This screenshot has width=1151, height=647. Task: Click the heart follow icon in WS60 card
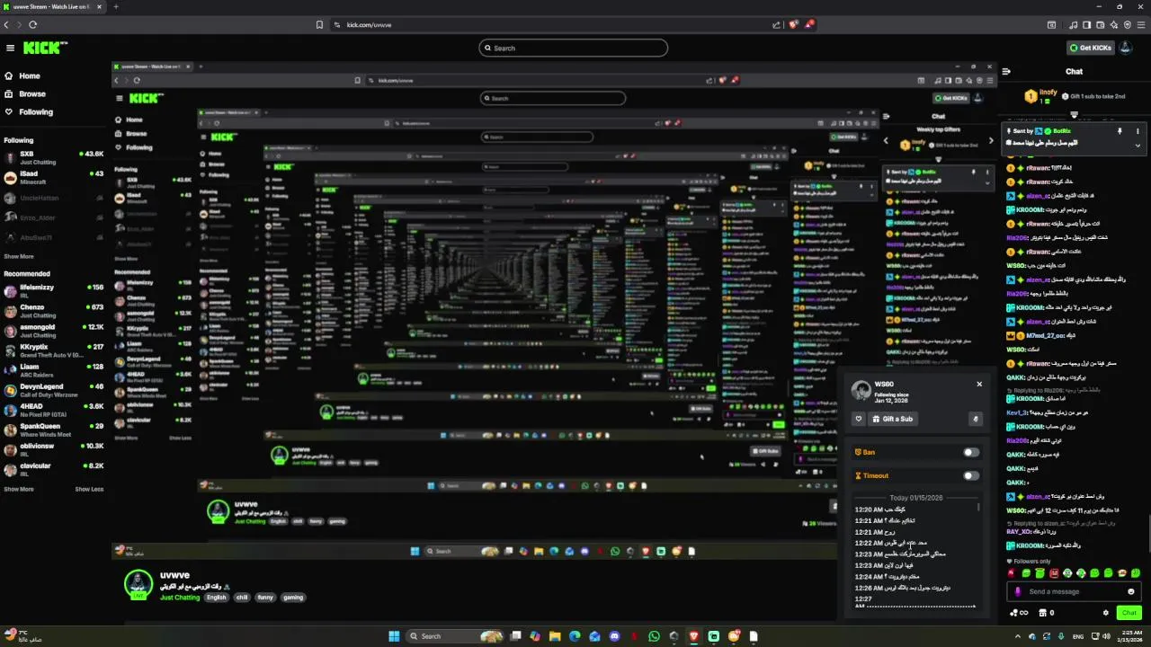coord(859,419)
